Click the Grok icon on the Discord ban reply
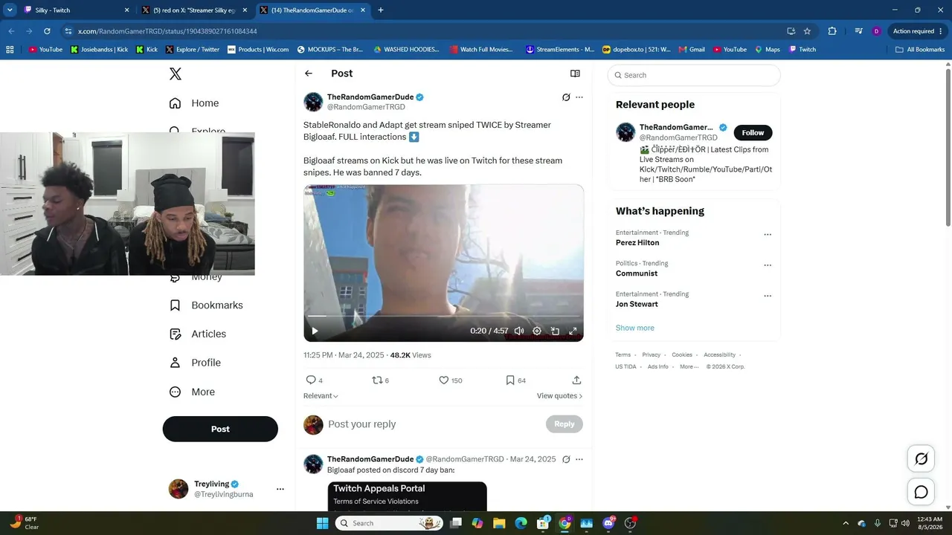 click(x=566, y=459)
